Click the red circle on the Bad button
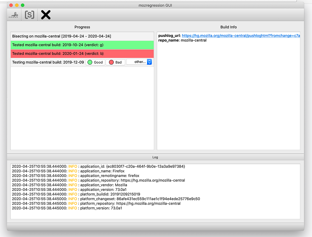The image size is (312, 237). 111,62
